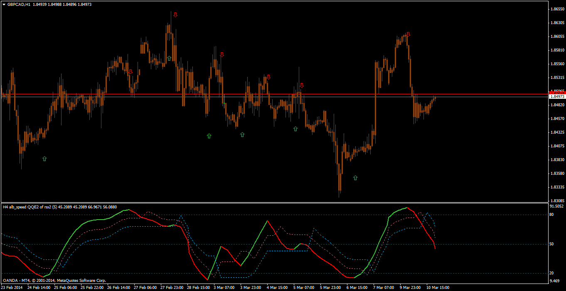
Task: Click the 23 Feb 2014 time axis label
Action: point(12,287)
